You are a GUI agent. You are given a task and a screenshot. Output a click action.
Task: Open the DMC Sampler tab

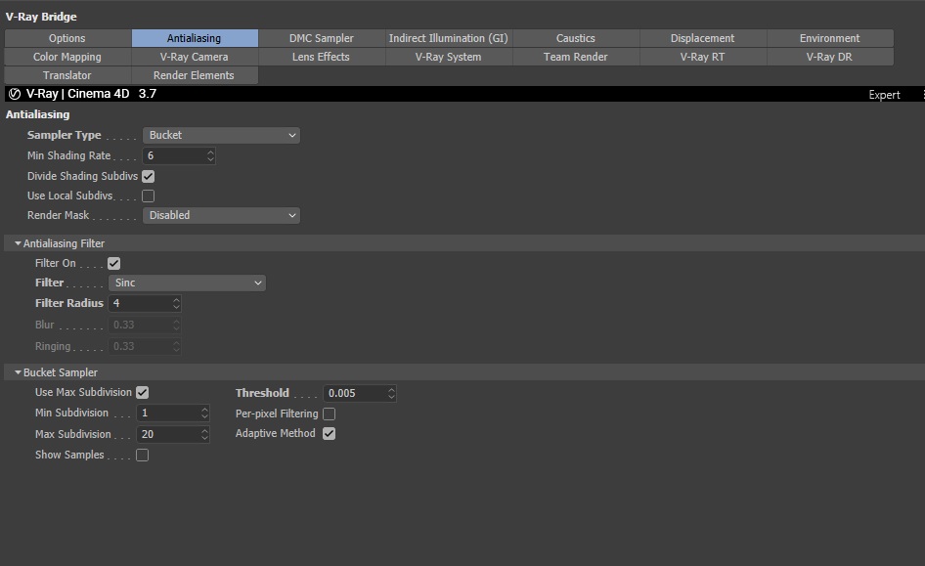click(322, 38)
